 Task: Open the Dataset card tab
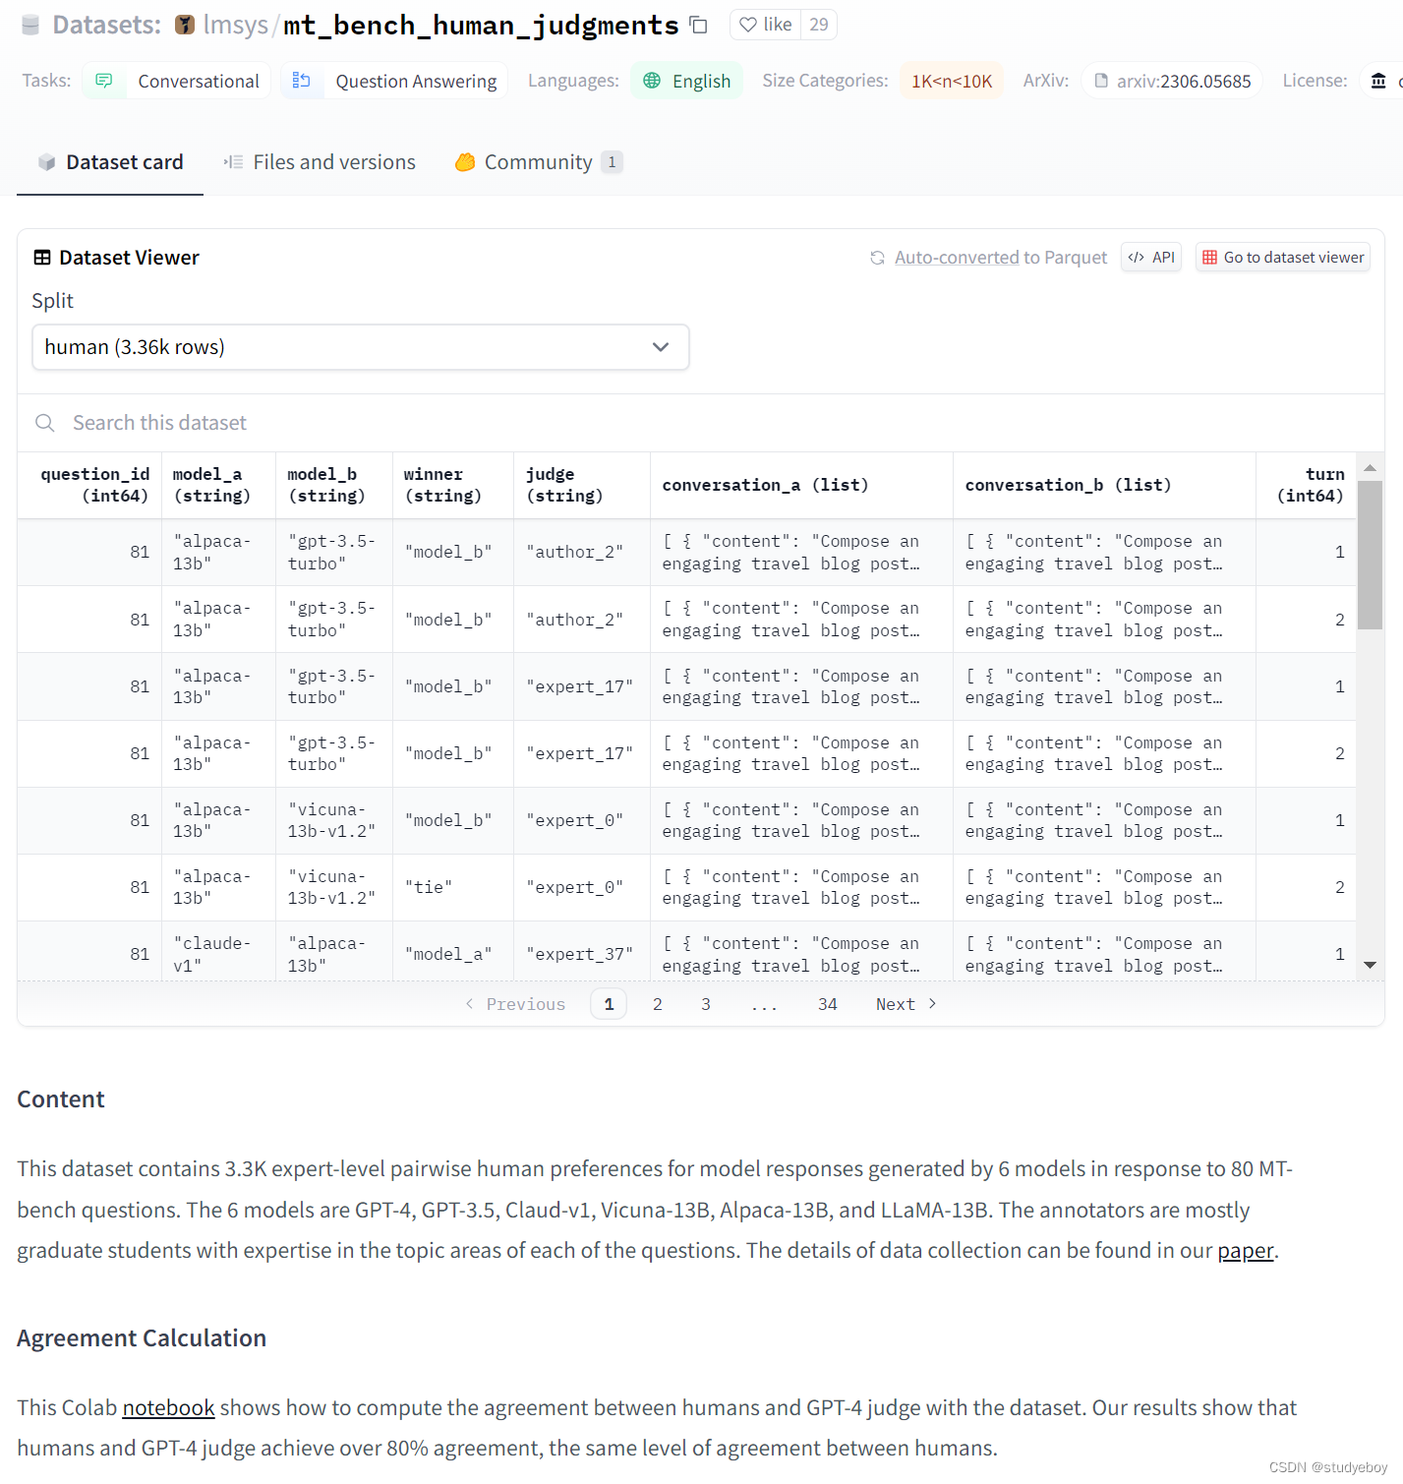pos(110,162)
